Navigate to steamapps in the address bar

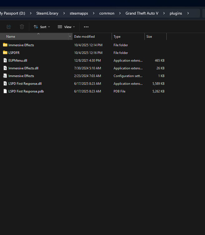click(79, 13)
